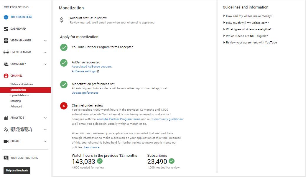Click the green check next to Monetization preferences set
306x177 pixels.
pos(64,85)
